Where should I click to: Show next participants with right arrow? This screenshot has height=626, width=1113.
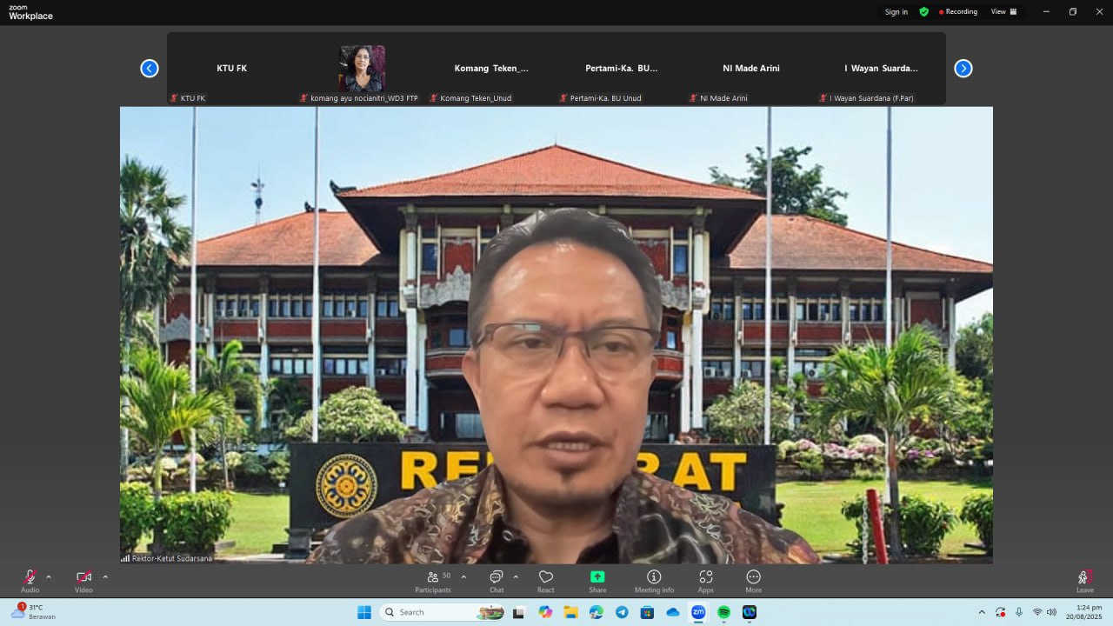[x=963, y=69]
